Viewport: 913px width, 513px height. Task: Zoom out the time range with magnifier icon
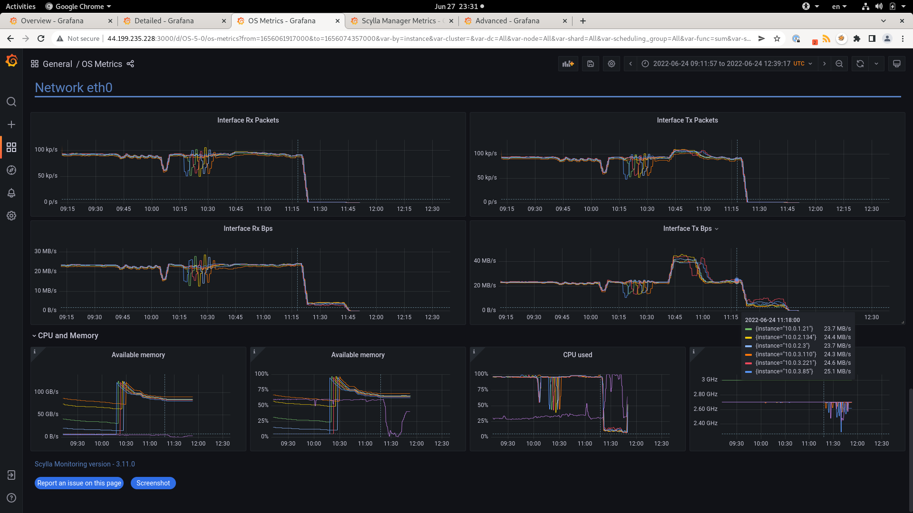coord(839,63)
